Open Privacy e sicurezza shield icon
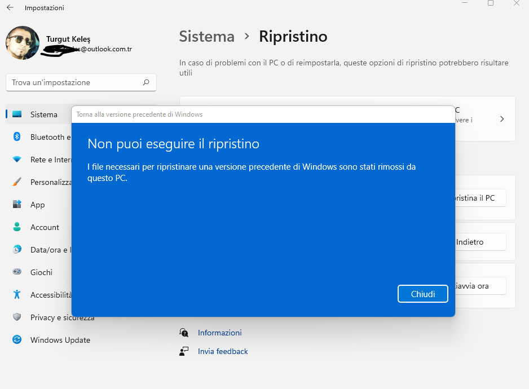The width and height of the screenshot is (529, 389). (17, 317)
